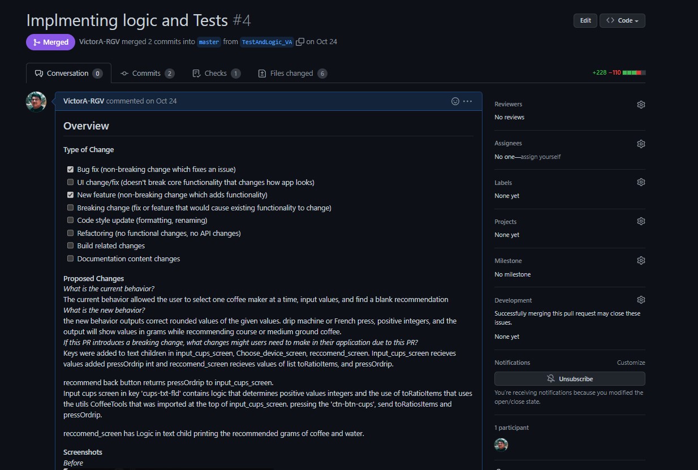Open the Files changed tab
The image size is (698, 470).
coord(292,74)
